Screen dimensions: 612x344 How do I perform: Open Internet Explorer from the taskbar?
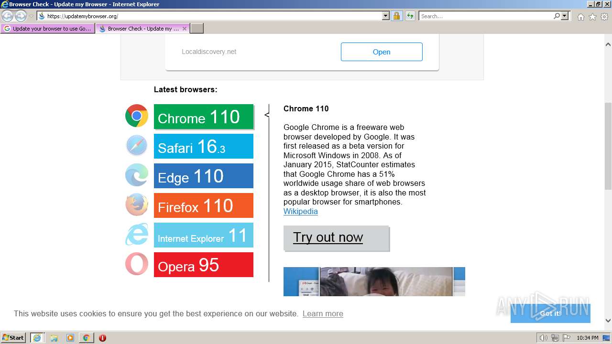coord(37,338)
